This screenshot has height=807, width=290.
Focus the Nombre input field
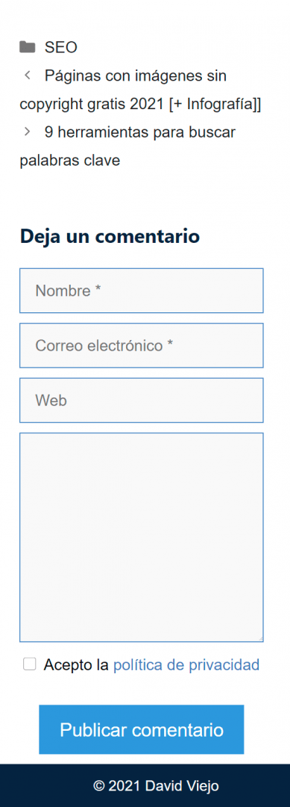(x=142, y=290)
